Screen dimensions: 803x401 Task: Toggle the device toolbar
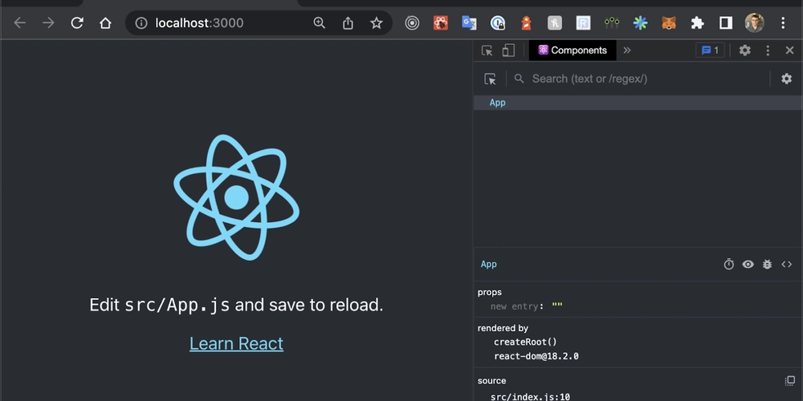pyautogui.click(x=508, y=50)
